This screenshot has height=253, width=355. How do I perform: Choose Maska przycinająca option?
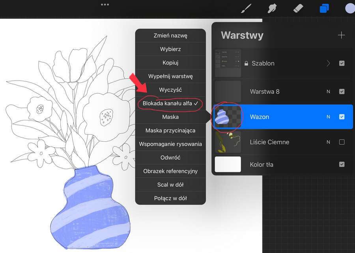170,130
